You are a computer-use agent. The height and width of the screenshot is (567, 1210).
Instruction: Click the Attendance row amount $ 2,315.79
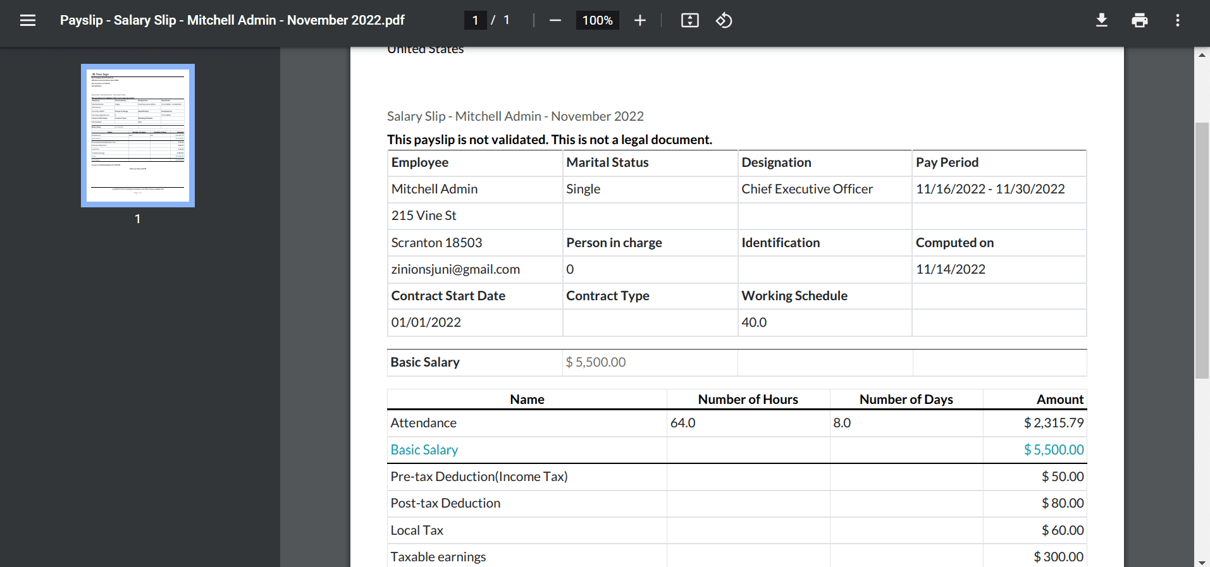pyautogui.click(x=1053, y=423)
